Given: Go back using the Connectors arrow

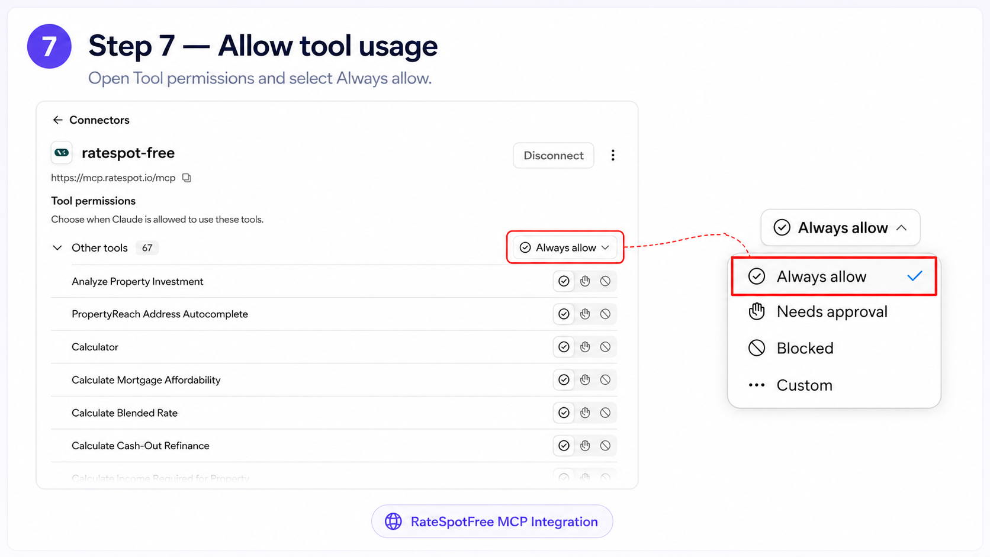Looking at the screenshot, I should 57,120.
